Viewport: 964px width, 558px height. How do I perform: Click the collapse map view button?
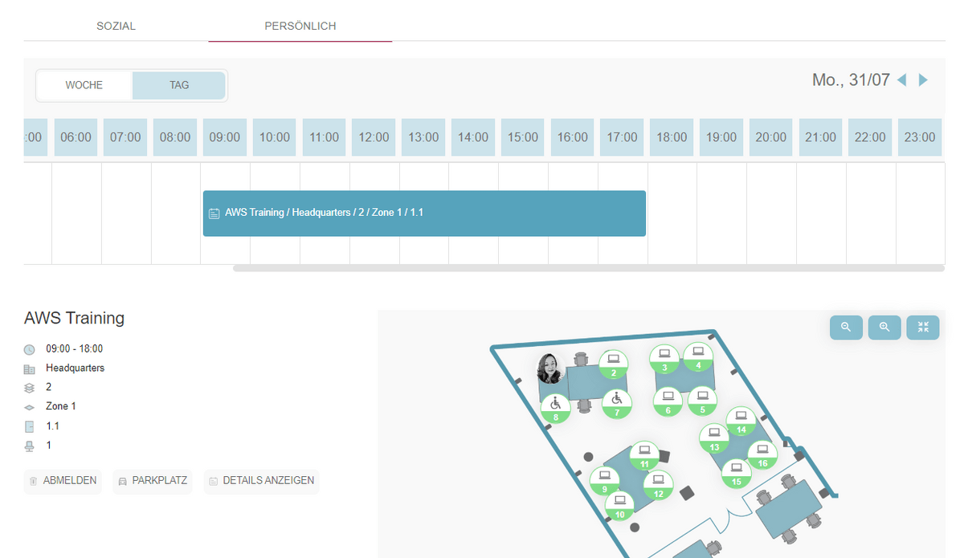click(x=923, y=328)
